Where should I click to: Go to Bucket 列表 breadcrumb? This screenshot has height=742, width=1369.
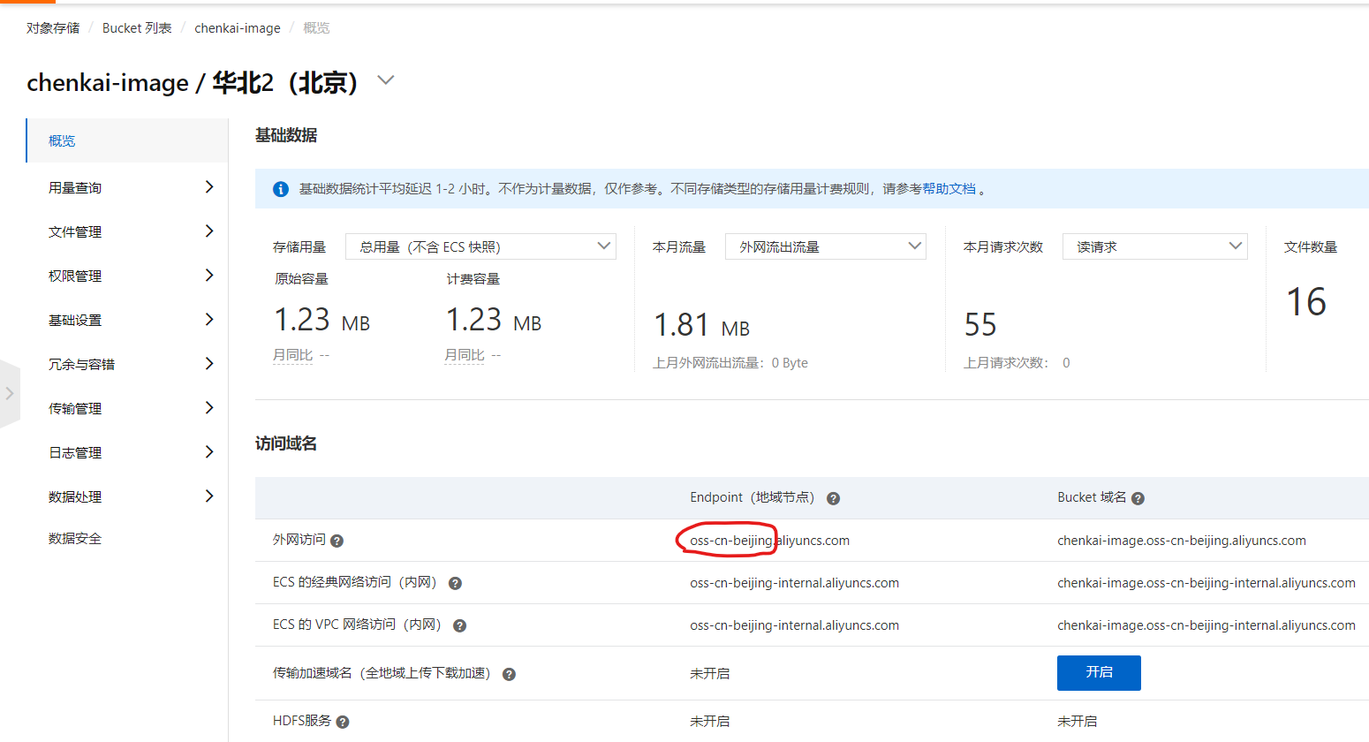(137, 28)
